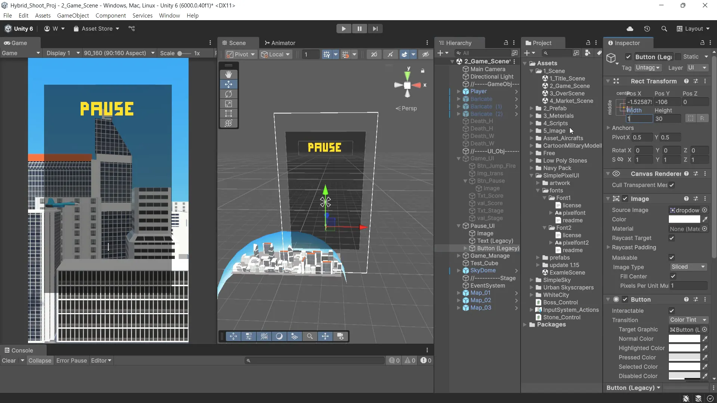
Task: Uncheck the Maskable checkbox
Action: [671, 257]
